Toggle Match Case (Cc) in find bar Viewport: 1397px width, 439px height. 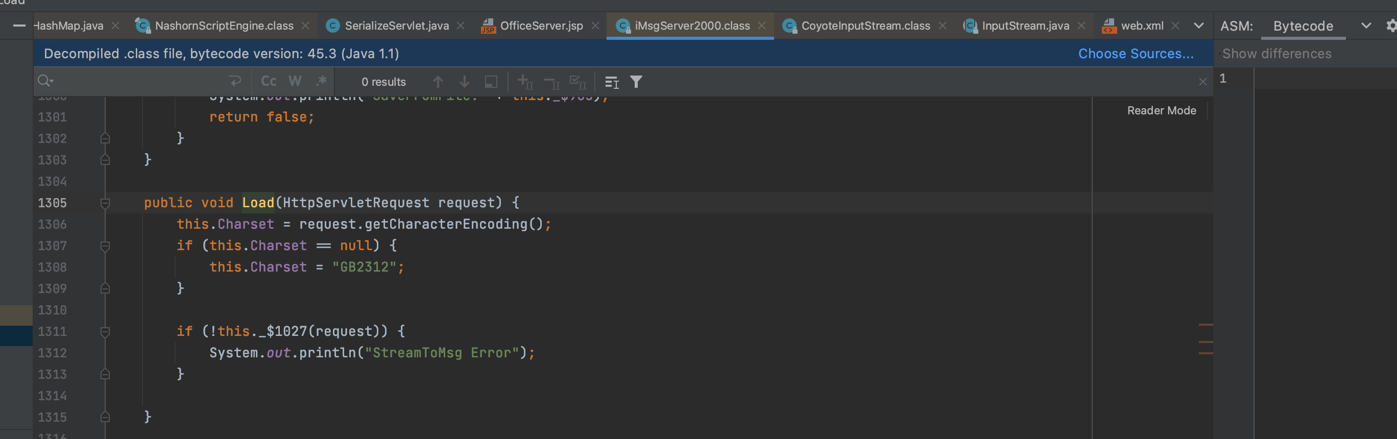[269, 81]
